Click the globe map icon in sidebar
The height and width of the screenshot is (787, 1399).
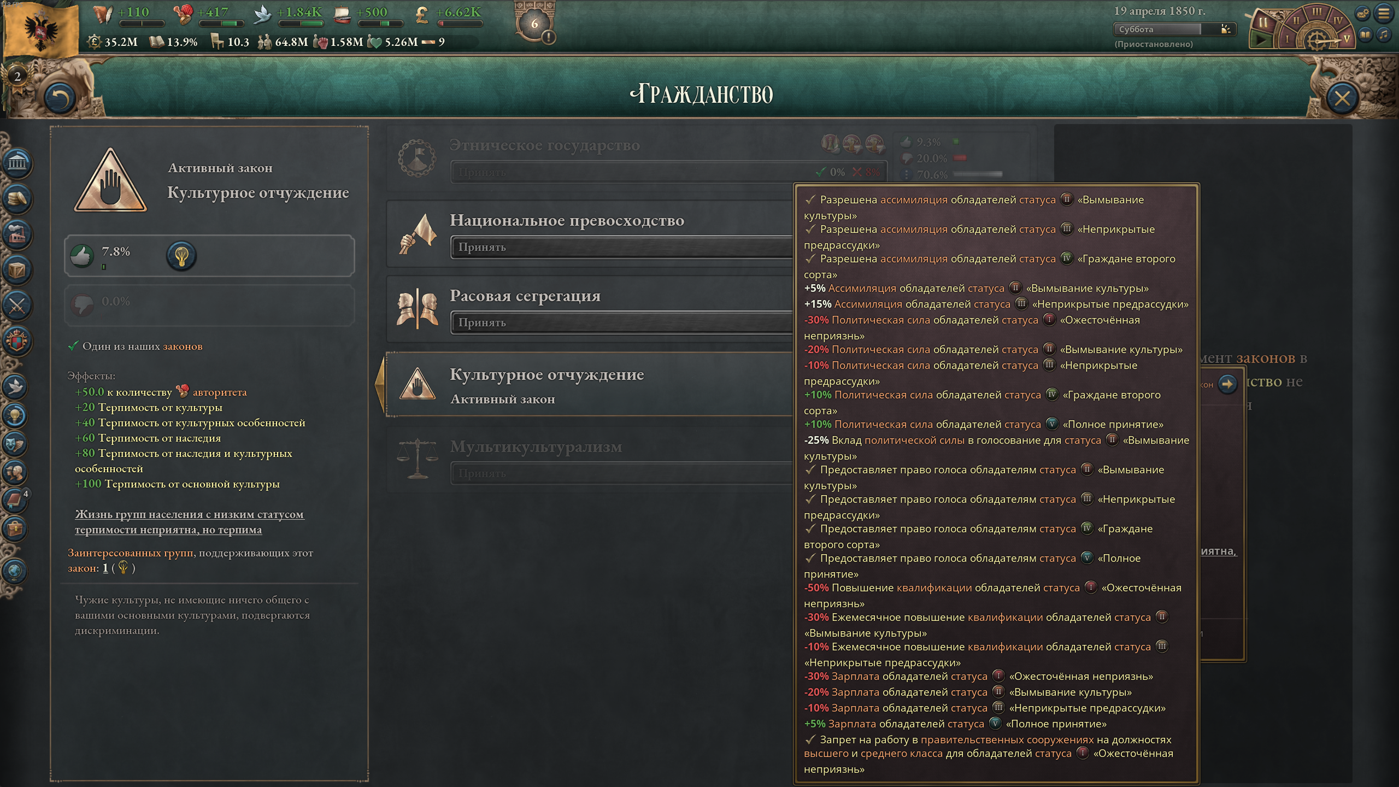(x=15, y=571)
